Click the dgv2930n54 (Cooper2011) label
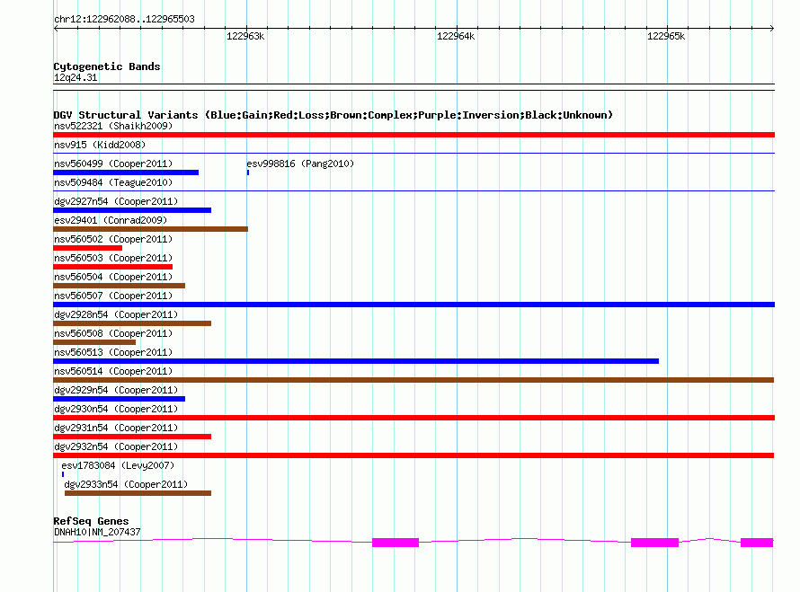Screen dimensions: 800x592 pos(116,409)
